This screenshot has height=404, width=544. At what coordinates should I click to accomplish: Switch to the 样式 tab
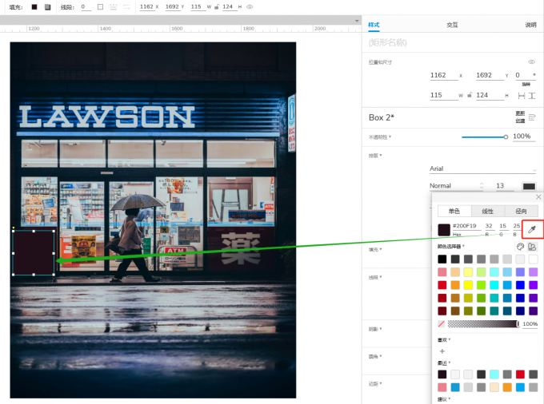pos(374,25)
